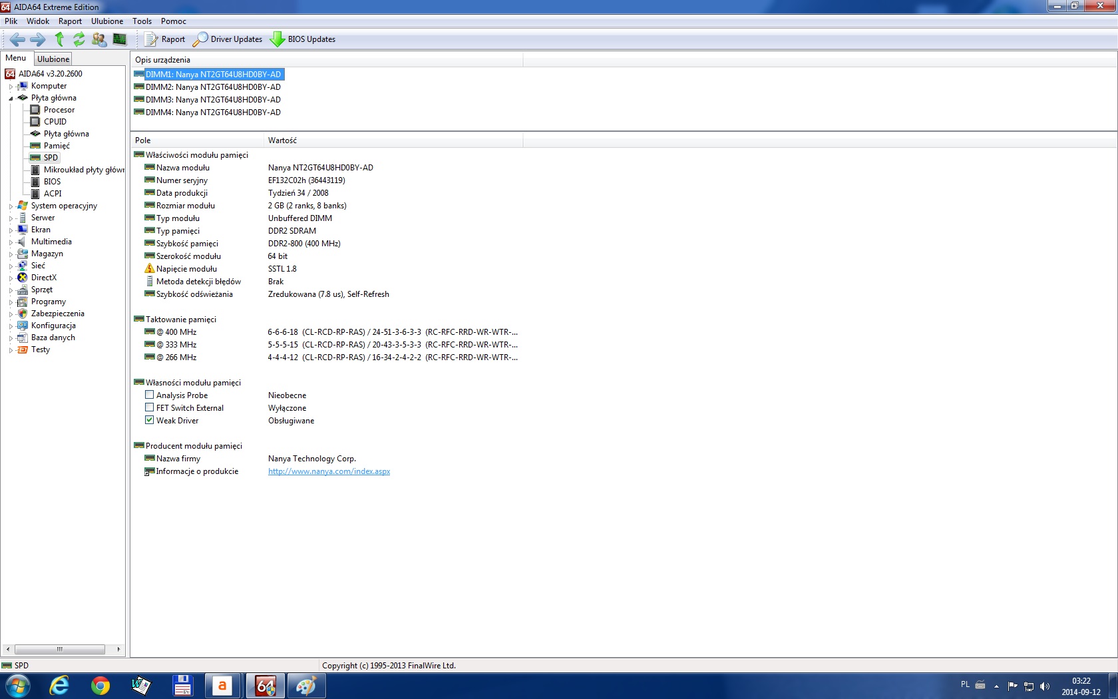The width and height of the screenshot is (1118, 699).
Task: Click the tree scrollbar right arrow
Action: tap(118, 649)
